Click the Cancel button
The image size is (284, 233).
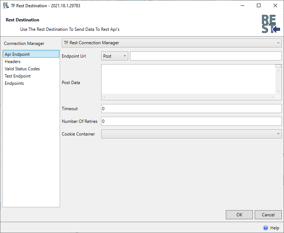[268, 215]
